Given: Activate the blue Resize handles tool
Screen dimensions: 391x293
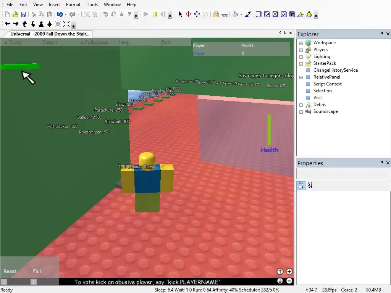Looking at the screenshot, I should pos(197,14).
